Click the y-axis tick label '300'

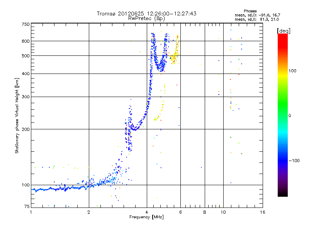[25, 97]
